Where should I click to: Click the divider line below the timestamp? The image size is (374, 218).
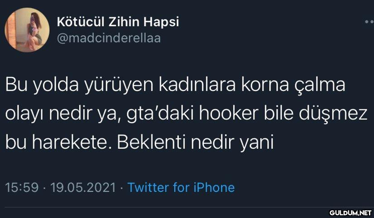187,208
